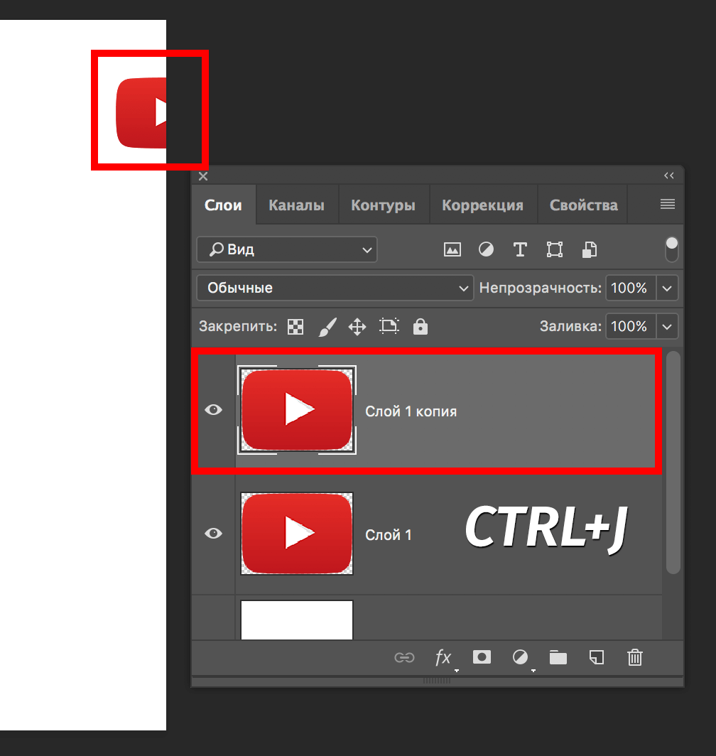Screen dimensions: 716x756
Task: Hide the Слой 1 layer
Action: (x=213, y=534)
